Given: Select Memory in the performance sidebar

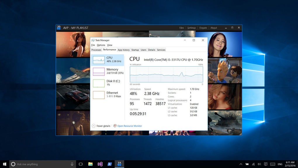Looking at the screenshot, I should click(108, 72).
